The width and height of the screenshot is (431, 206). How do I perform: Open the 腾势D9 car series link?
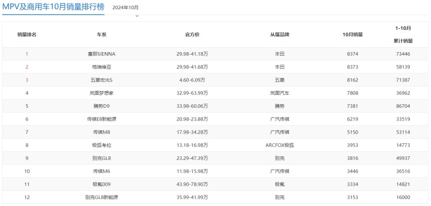(x=102, y=106)
